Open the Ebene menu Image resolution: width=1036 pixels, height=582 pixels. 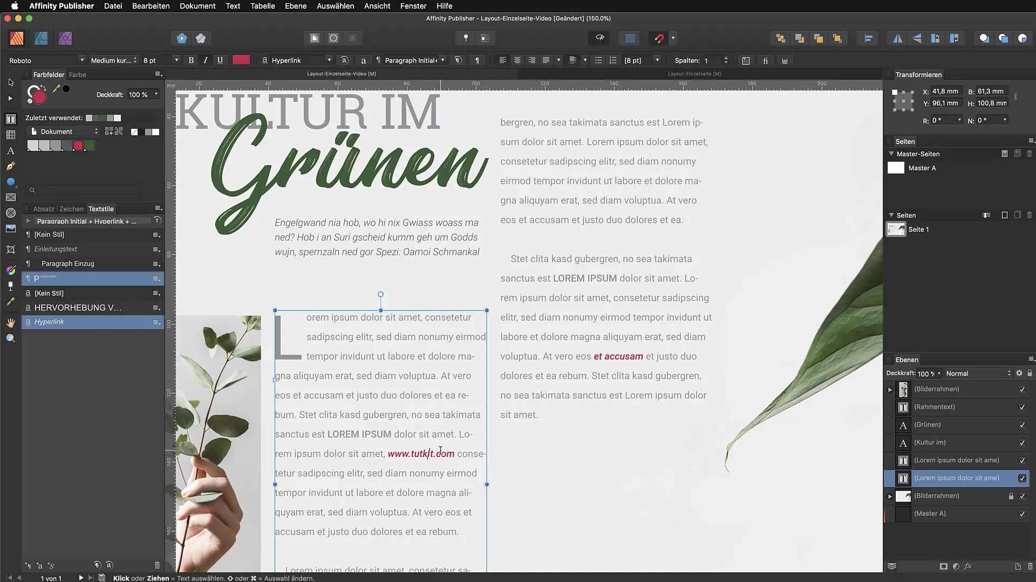(x=296, y=6)
